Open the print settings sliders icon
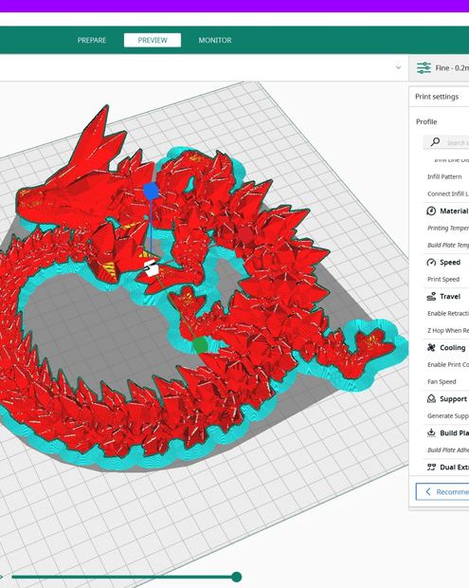This screenshot has width=469, height=588. tap(424, 68)
